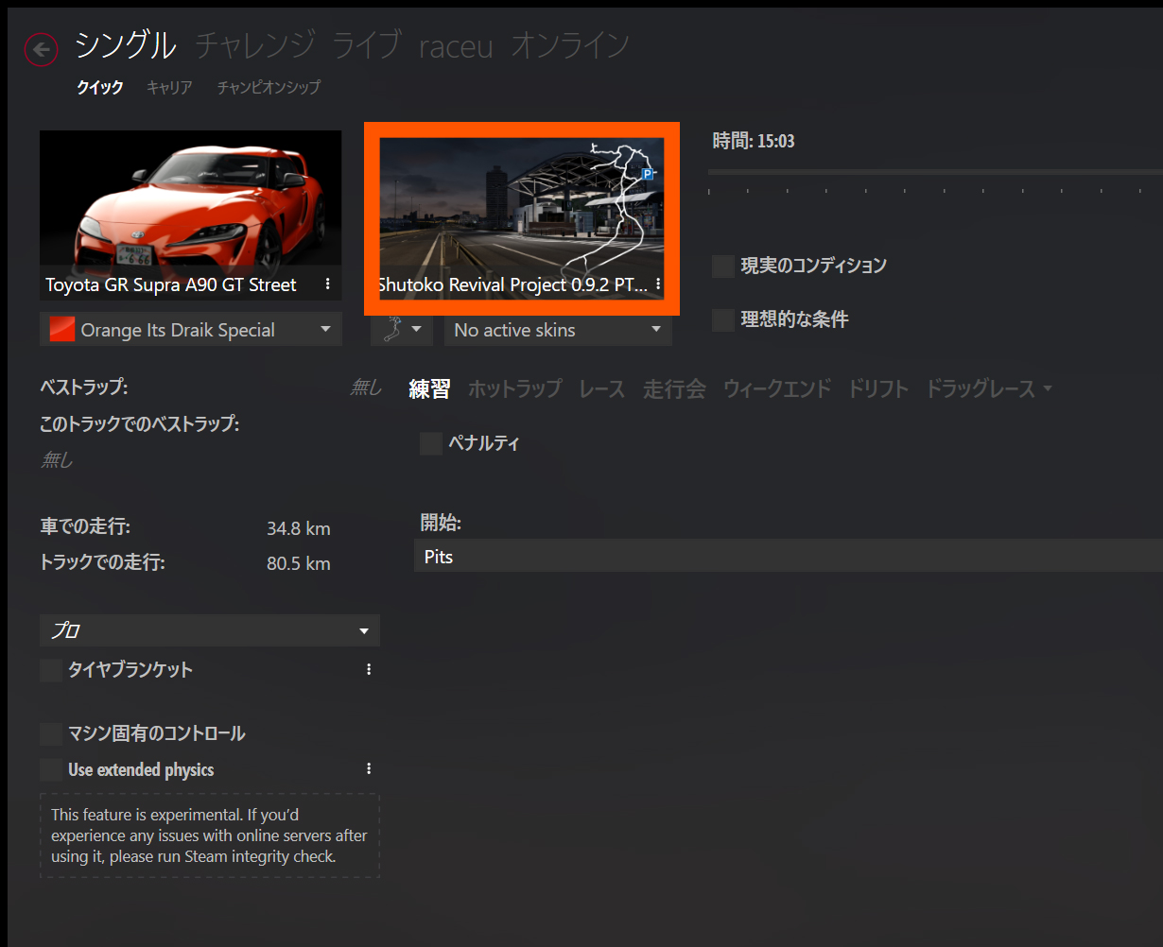Click the トラックでの走行 label
Image resolution: width=1163 pixels, height=947 pixels.
click(102, 562)
